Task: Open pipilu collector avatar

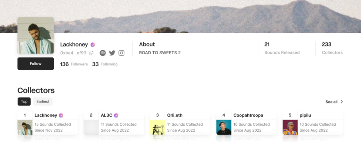Action: (290, 127)
